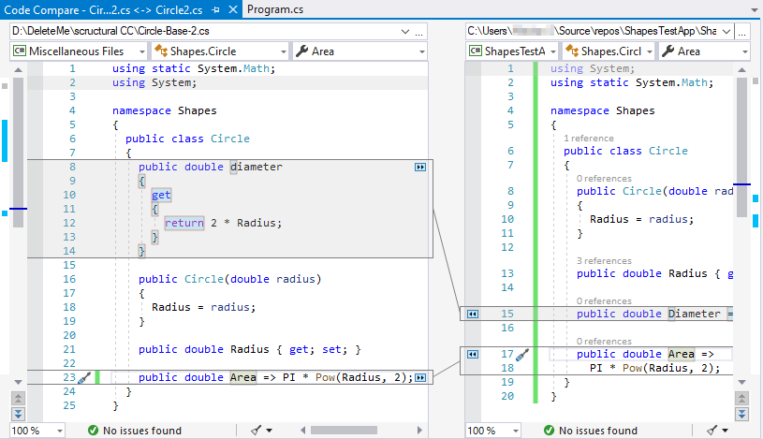Copy diameter block to right pane
Screen dimensions: 763x439
420,168
